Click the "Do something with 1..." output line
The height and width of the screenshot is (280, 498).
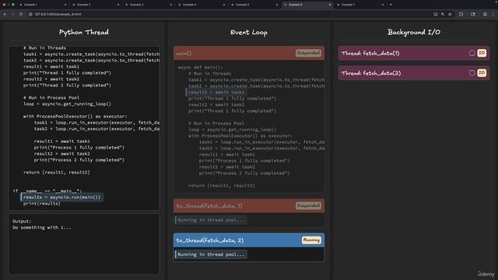[42, 228]
